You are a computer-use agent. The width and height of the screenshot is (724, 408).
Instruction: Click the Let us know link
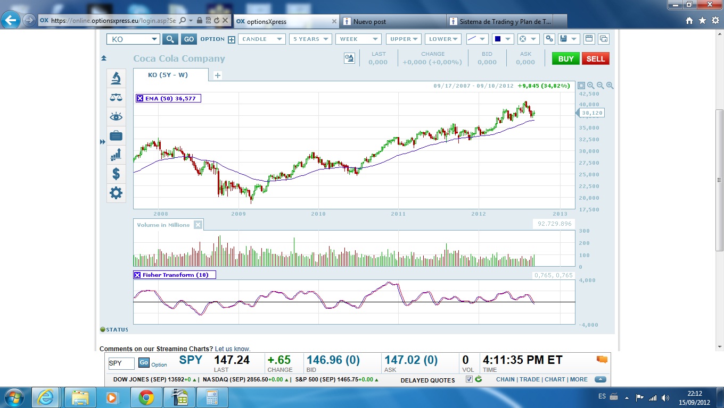click(233, 349)
